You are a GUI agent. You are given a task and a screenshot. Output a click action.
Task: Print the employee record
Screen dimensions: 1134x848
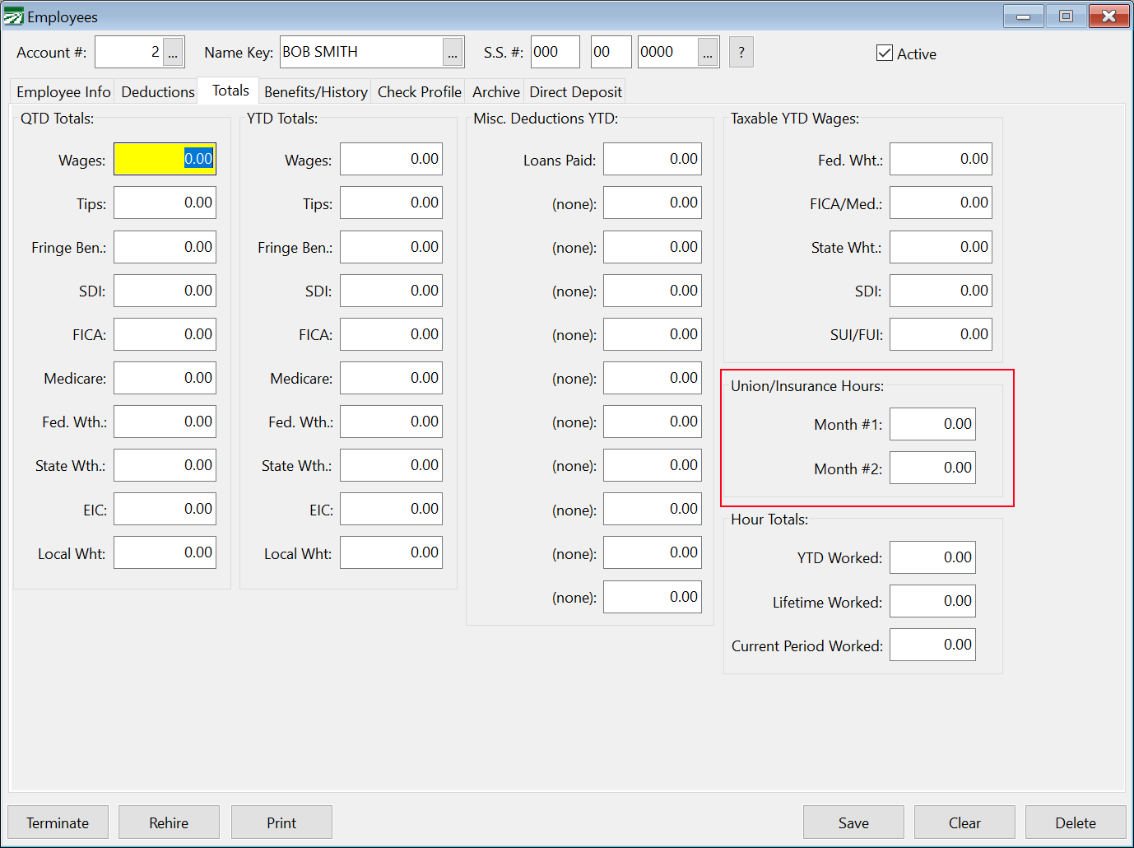(x=281, y=822)
